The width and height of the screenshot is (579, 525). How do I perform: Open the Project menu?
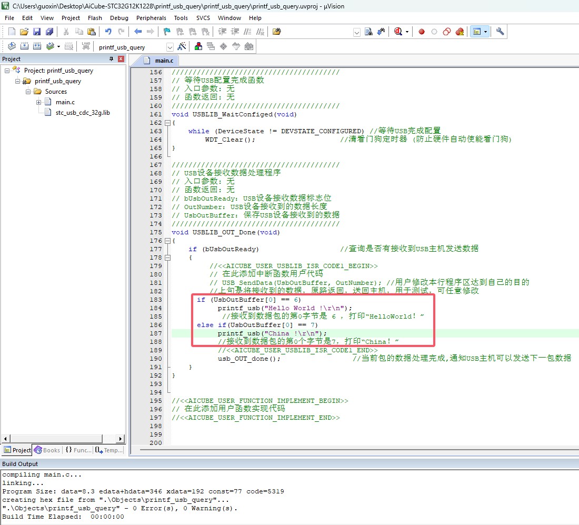pos(71,18)
